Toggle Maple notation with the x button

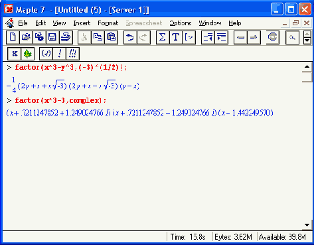15,54
